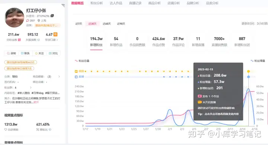
Task: Expand the 粉丝群 6 arrow
Action: pos(31,87)
